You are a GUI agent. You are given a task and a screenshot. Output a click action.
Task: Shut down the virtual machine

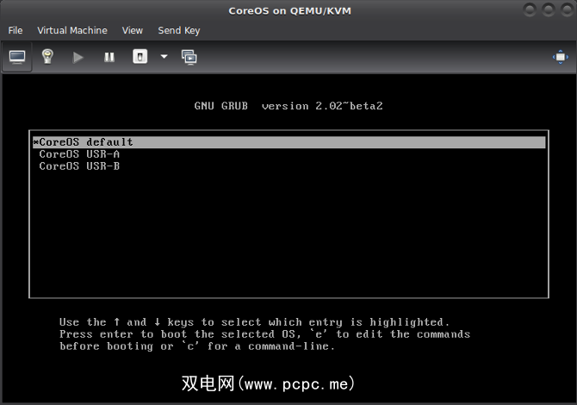[140, 57]
